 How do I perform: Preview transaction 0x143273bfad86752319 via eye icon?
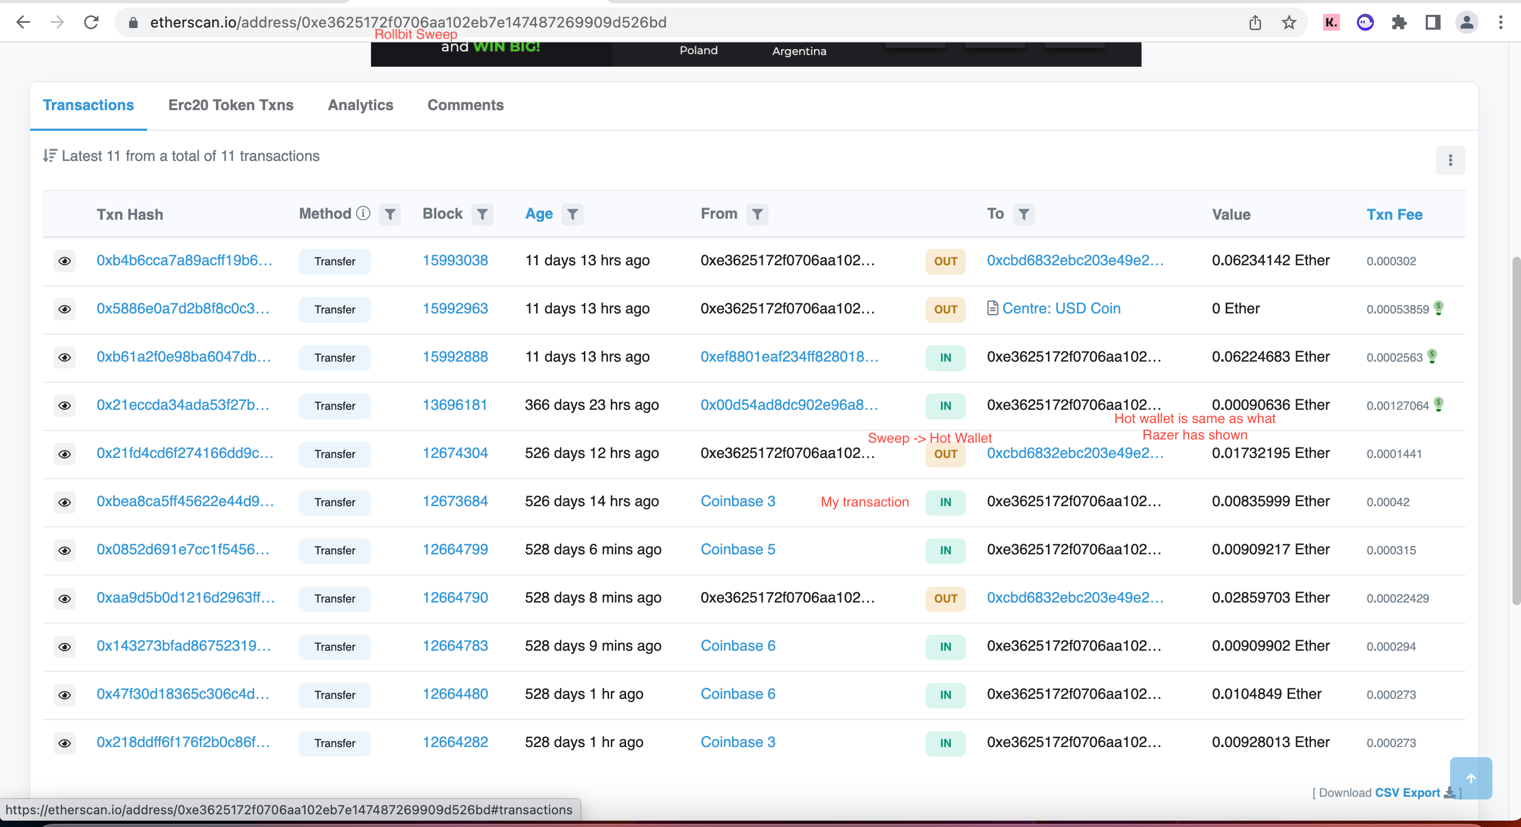(x=65, y=646)
